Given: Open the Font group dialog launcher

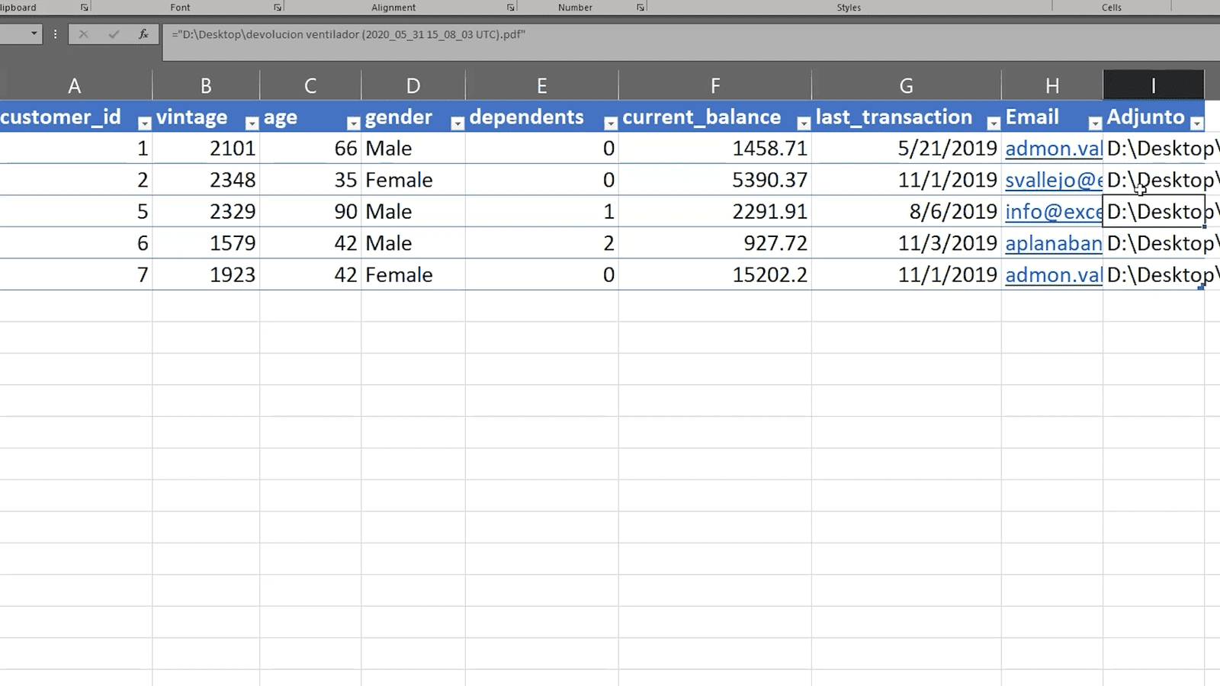Looking at the screenshot, I should click(276, 7).
